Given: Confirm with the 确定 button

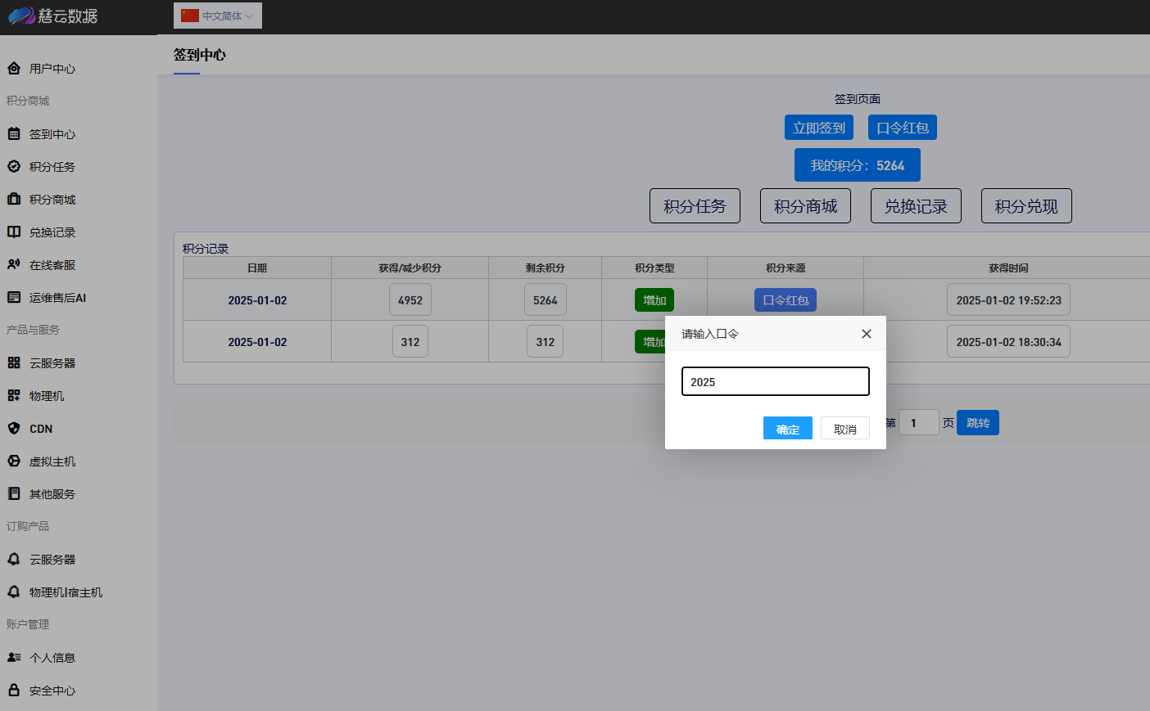Looking at the screenshot, I should pos(788,429).
